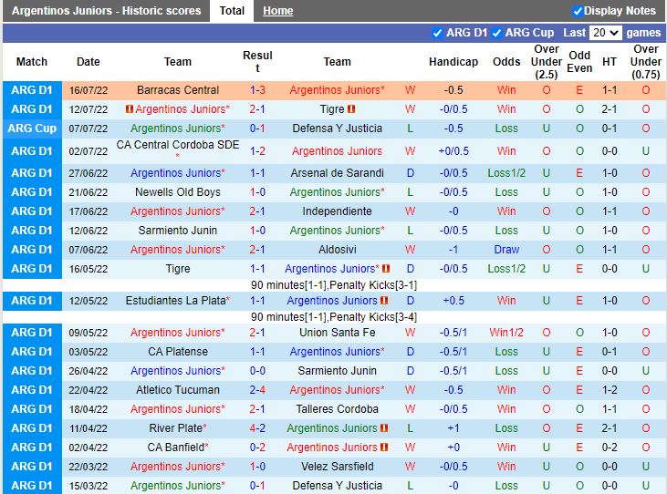Click the Penalty Kicks[3-4] note
667x494 pixels.
373,317
